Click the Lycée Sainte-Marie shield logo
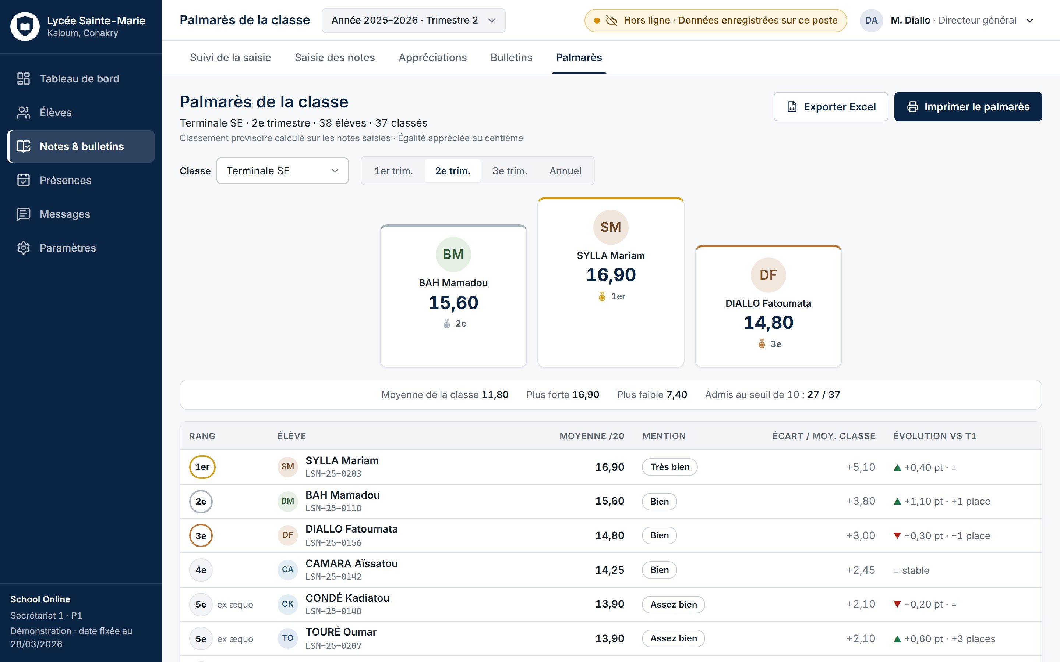 pyautogui.click(x=25, y=26)
